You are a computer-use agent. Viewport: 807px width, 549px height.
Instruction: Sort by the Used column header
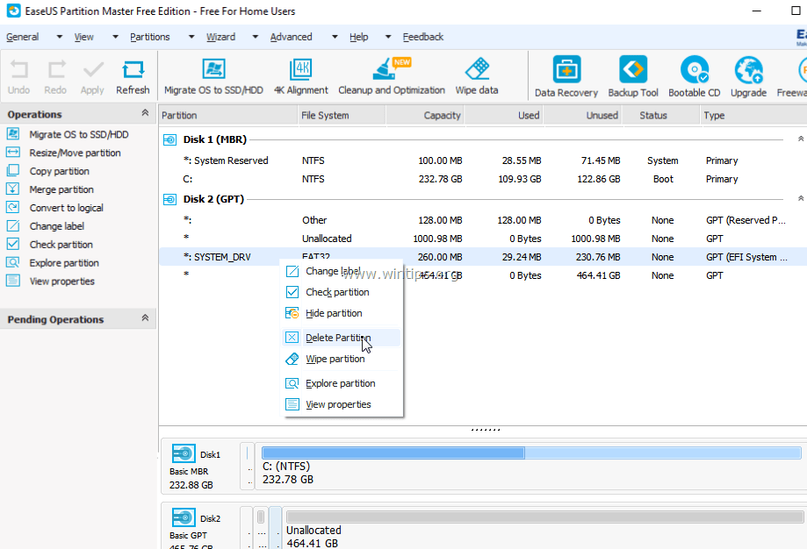click(x=504, y=115)
